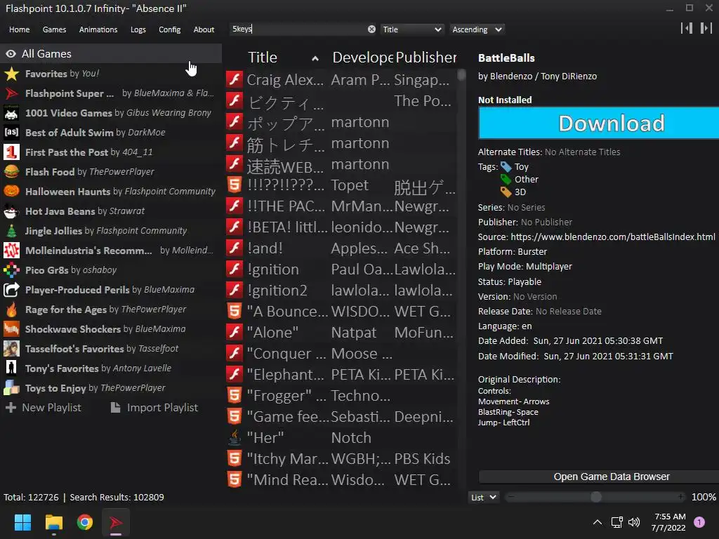Select Molleindustria's Recomm... playlist
Image resolution: width=719 pixels, height=539 pixels.
point(111,251)
